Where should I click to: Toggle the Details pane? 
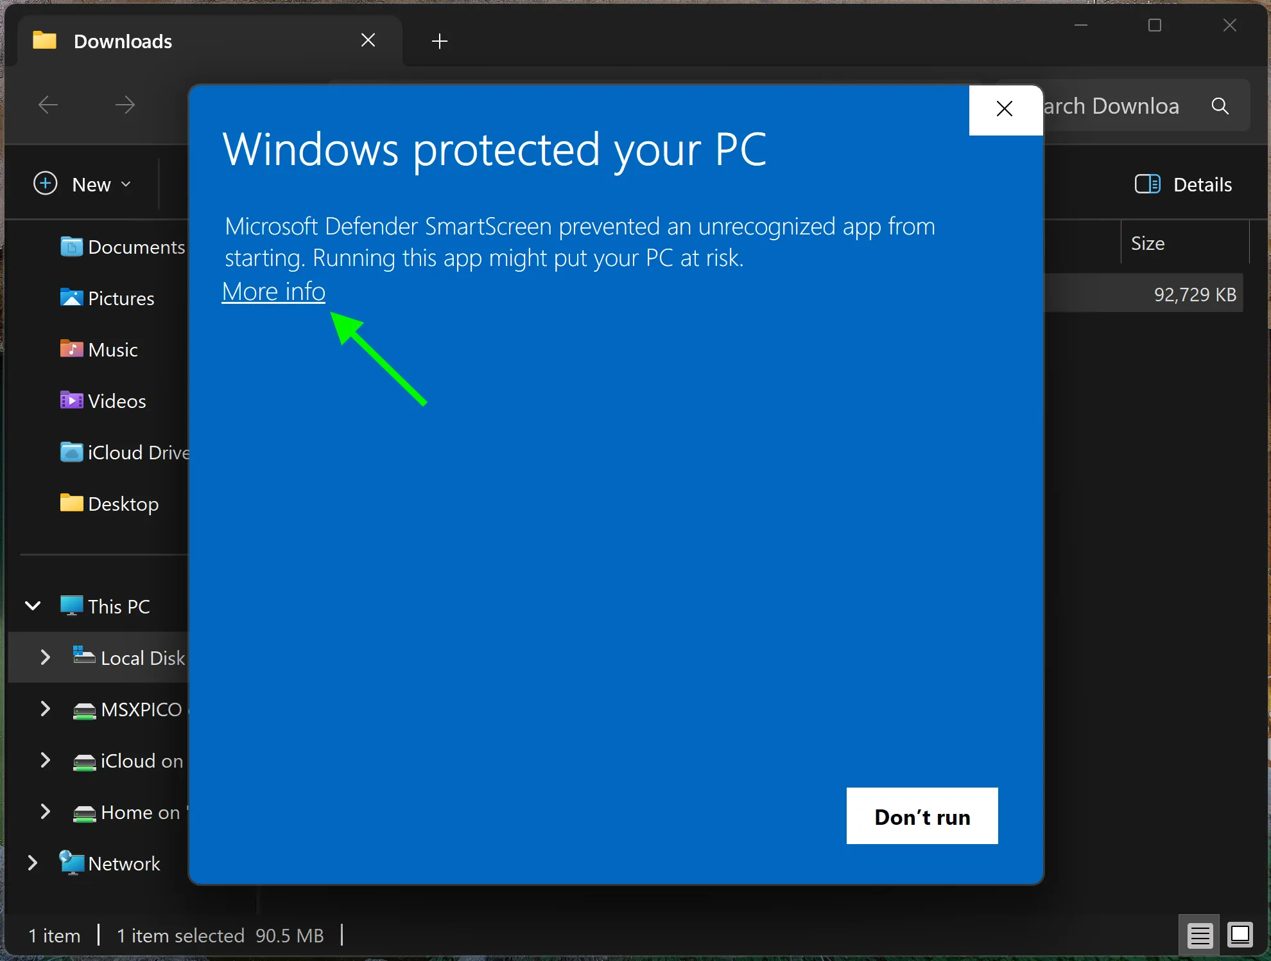[x=1184, y=184]
